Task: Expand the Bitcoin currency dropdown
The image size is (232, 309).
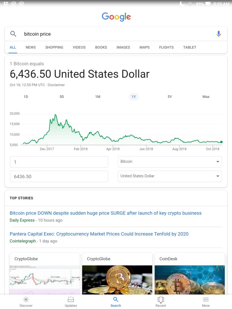Action: click(170, 162)
